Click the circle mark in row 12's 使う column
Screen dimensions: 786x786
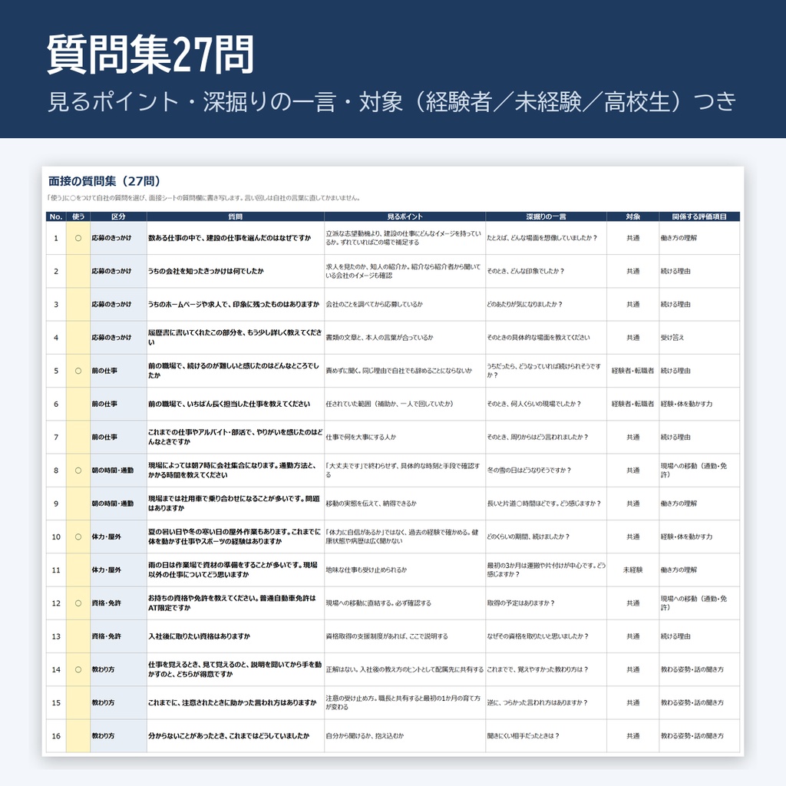pos(78,603)
